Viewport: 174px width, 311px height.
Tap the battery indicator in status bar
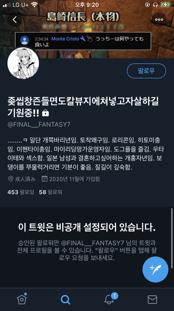coord(166,5)
